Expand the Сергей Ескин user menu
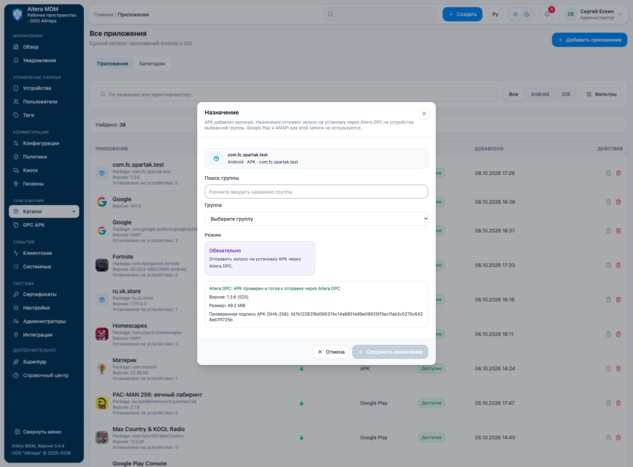This screenshot has height=467, width=633. 594,14
